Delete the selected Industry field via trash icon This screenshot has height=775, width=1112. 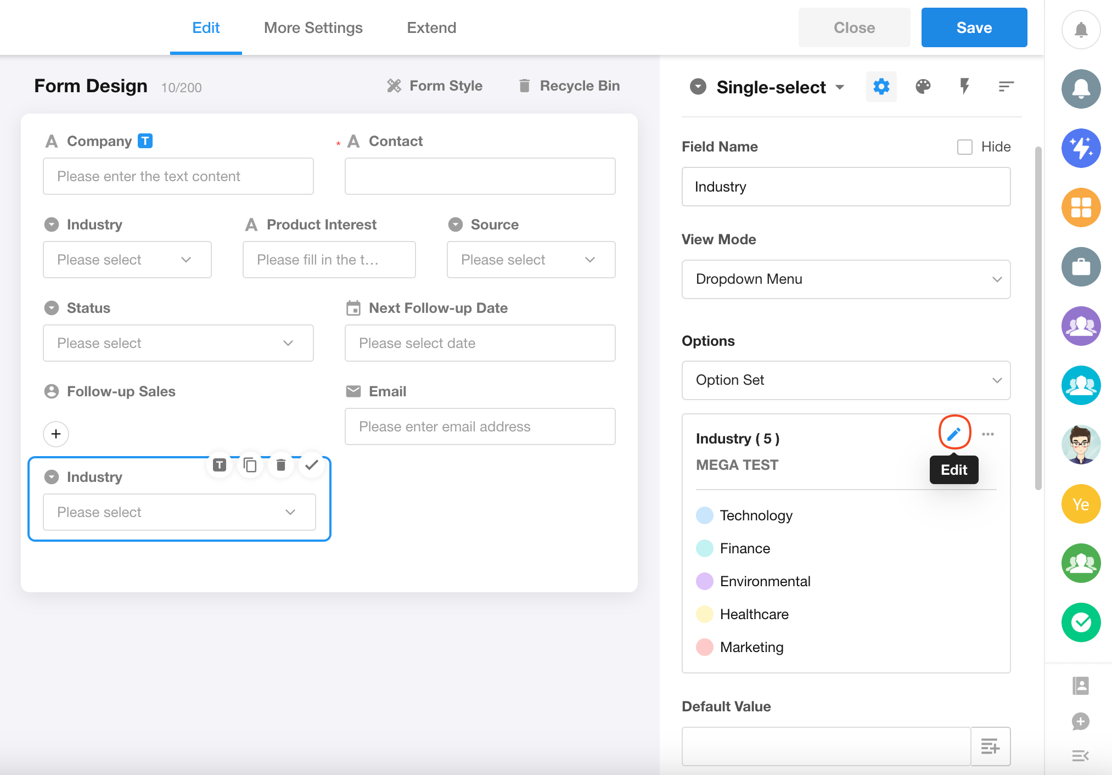click(x=281, y=465)
